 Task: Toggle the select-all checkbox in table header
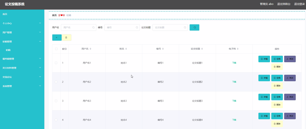pos(56,49)
